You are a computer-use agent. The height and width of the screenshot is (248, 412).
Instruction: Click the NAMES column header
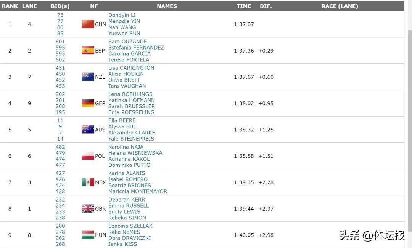[167, 6]
